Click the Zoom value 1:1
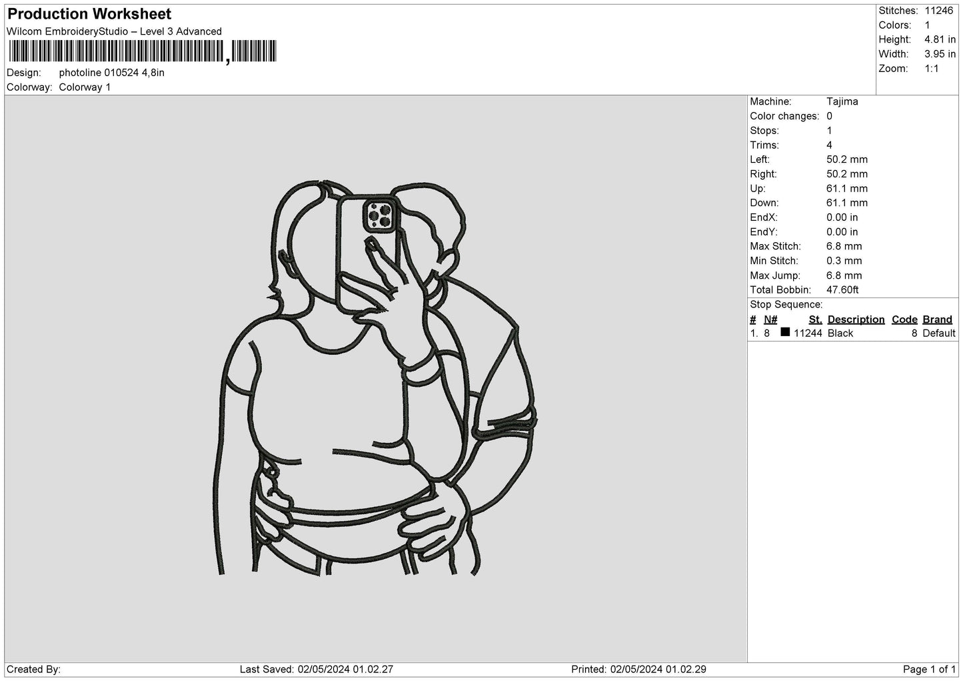The width and height of the screenshot is (963, 681). tap(932, 69)
